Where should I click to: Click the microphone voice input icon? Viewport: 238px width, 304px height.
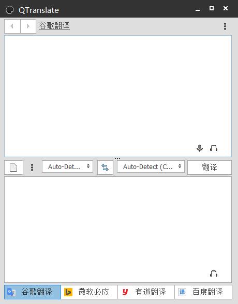[200, 148]
